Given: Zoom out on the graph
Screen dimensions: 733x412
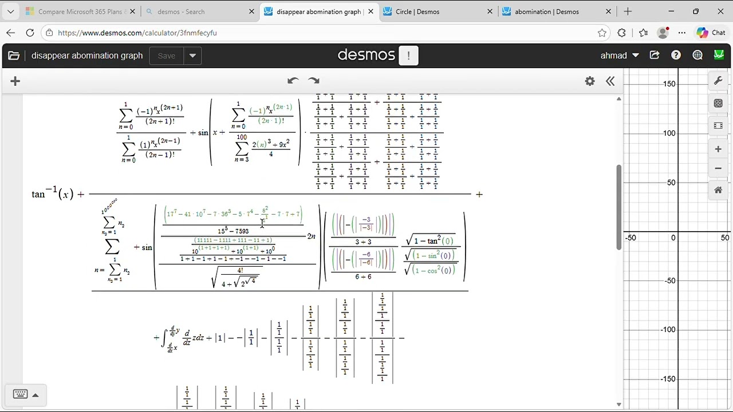Looking at the screenshot, I should [x=718, y=168].
